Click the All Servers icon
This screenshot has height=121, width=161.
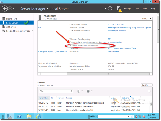4,27
